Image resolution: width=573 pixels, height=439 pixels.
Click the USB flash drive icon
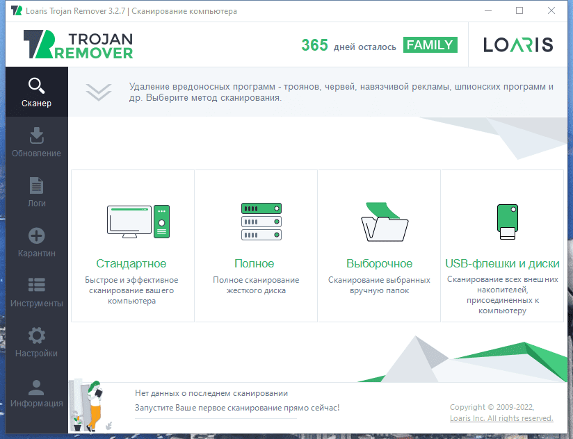tap(507, 222)
